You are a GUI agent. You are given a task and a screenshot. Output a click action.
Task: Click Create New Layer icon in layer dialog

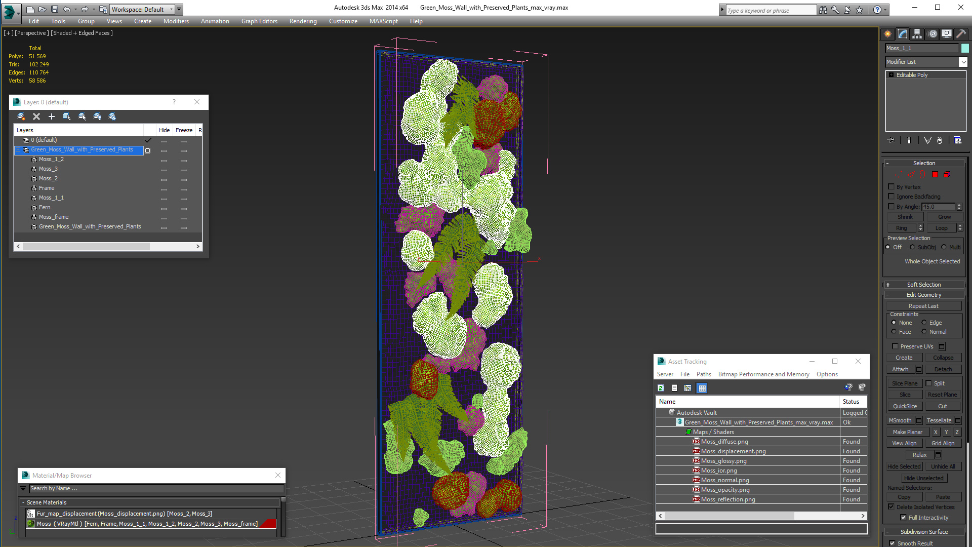click(21, 116)
